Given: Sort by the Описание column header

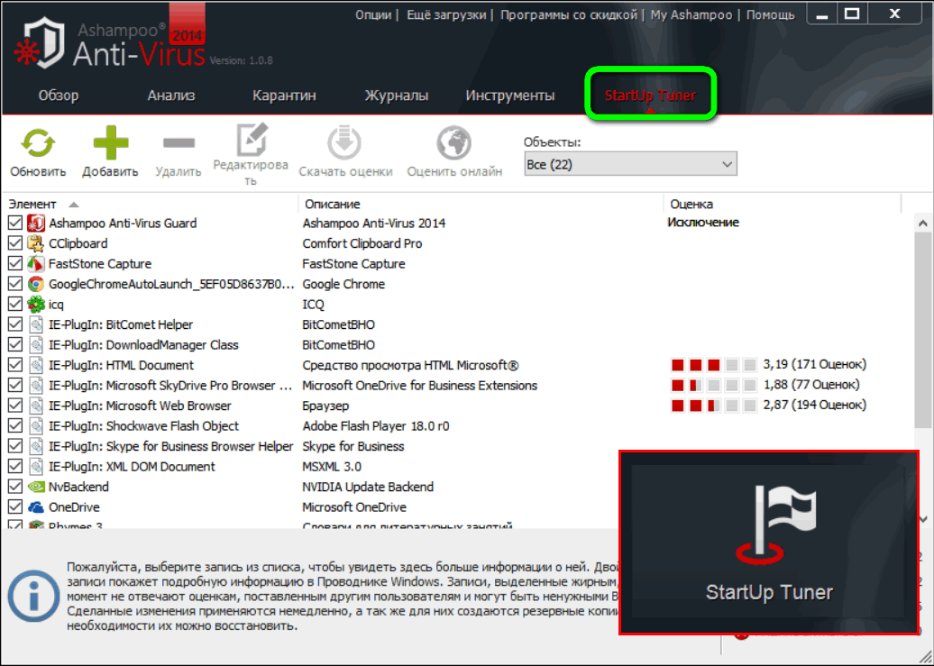Looking at the screenshot, I should tap(333, 205).
